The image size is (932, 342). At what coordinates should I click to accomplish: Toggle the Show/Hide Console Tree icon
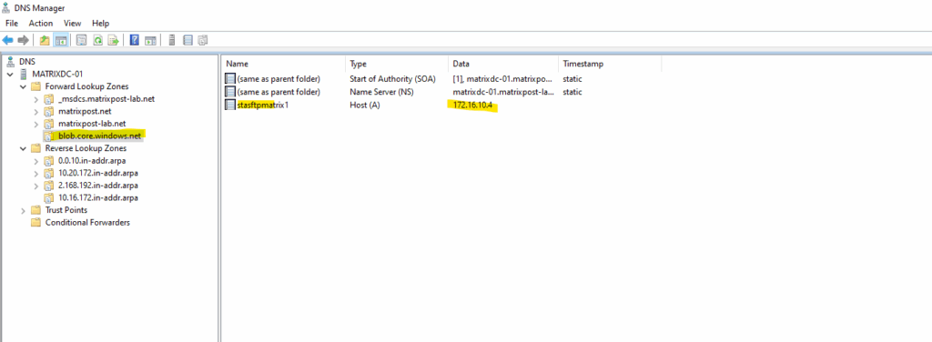pos(61,40)
